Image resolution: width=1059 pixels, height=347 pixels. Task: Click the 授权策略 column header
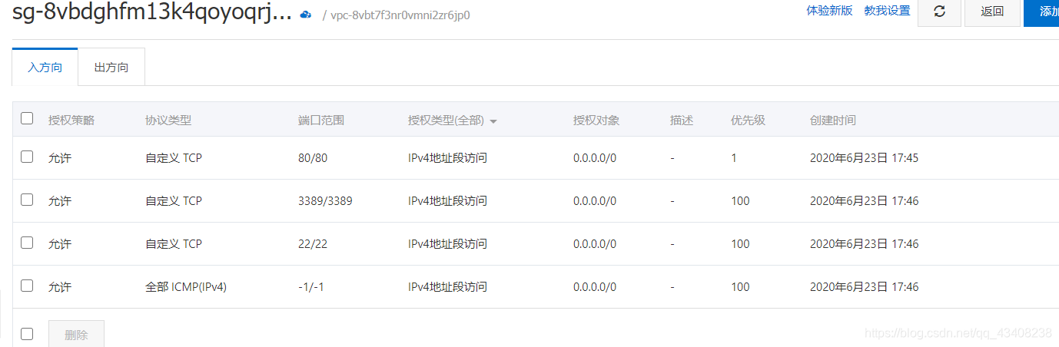[71, 121]
